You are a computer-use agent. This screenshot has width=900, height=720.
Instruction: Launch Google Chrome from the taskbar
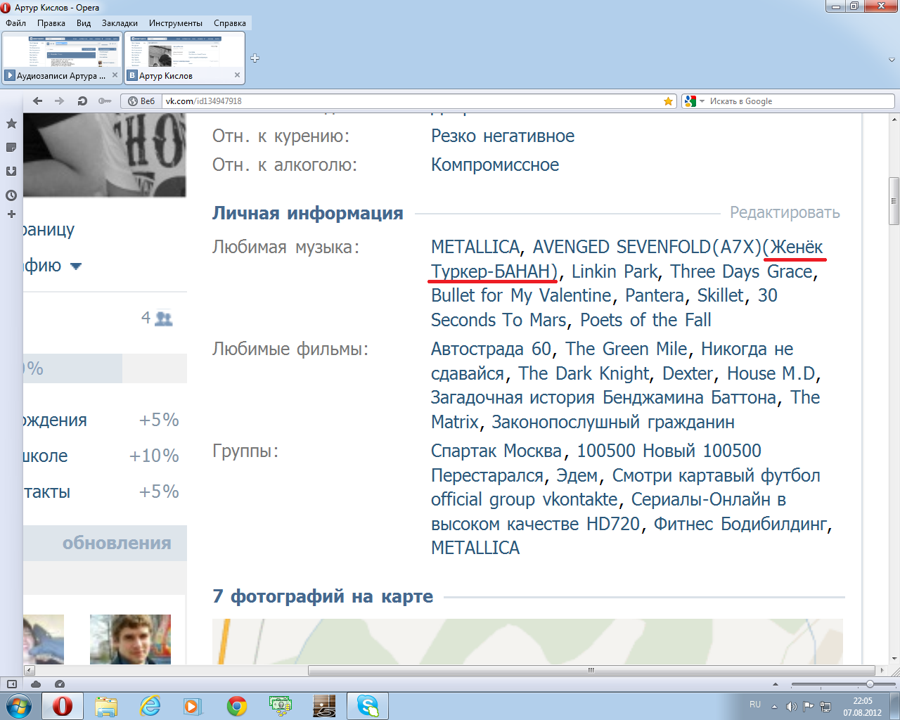[237, 706]
